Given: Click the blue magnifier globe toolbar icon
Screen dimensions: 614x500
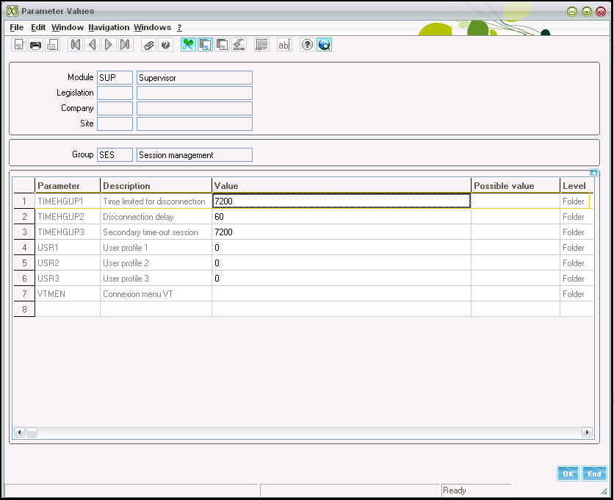Looking at the screenshot, I should point(324,45).
